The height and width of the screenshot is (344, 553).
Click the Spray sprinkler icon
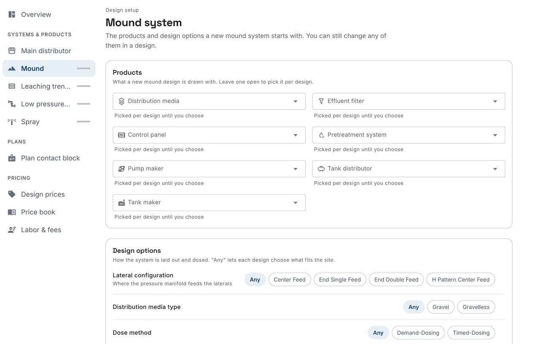click(12, 122)
